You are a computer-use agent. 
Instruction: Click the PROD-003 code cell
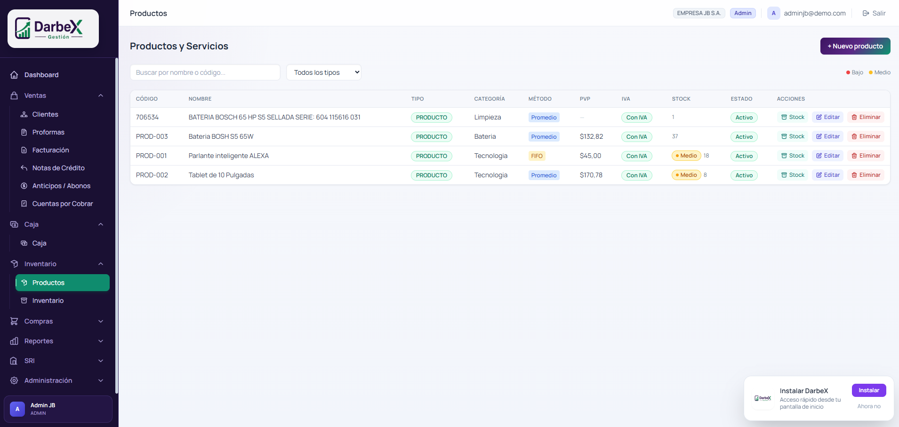coord(152,136)
